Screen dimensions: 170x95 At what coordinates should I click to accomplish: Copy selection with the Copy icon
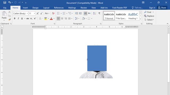click(10, 16)
